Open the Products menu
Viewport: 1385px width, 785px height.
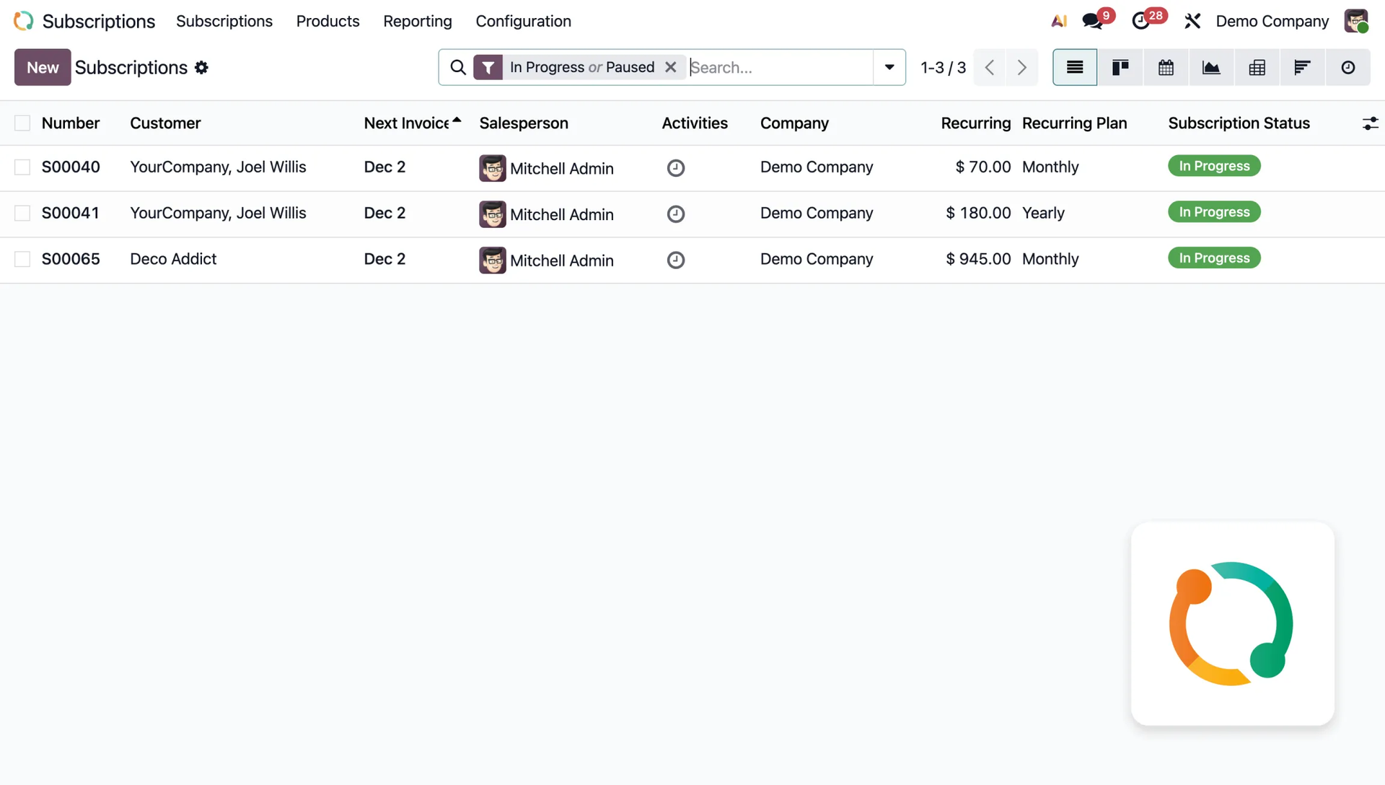[327, 21]
